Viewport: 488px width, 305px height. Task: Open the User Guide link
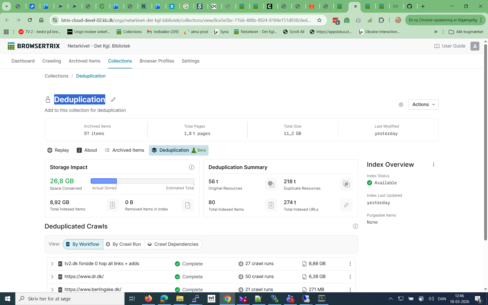coord(450,46)
